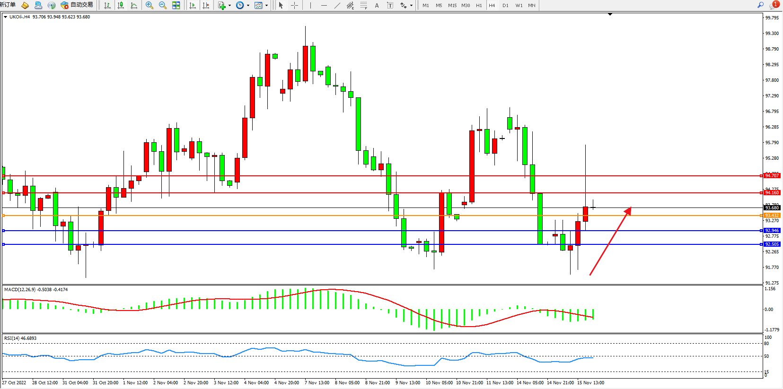The width and height of the screenshot is (783, 389).
Task: Click the zoom in magnifier
Action: coord(150,5)
